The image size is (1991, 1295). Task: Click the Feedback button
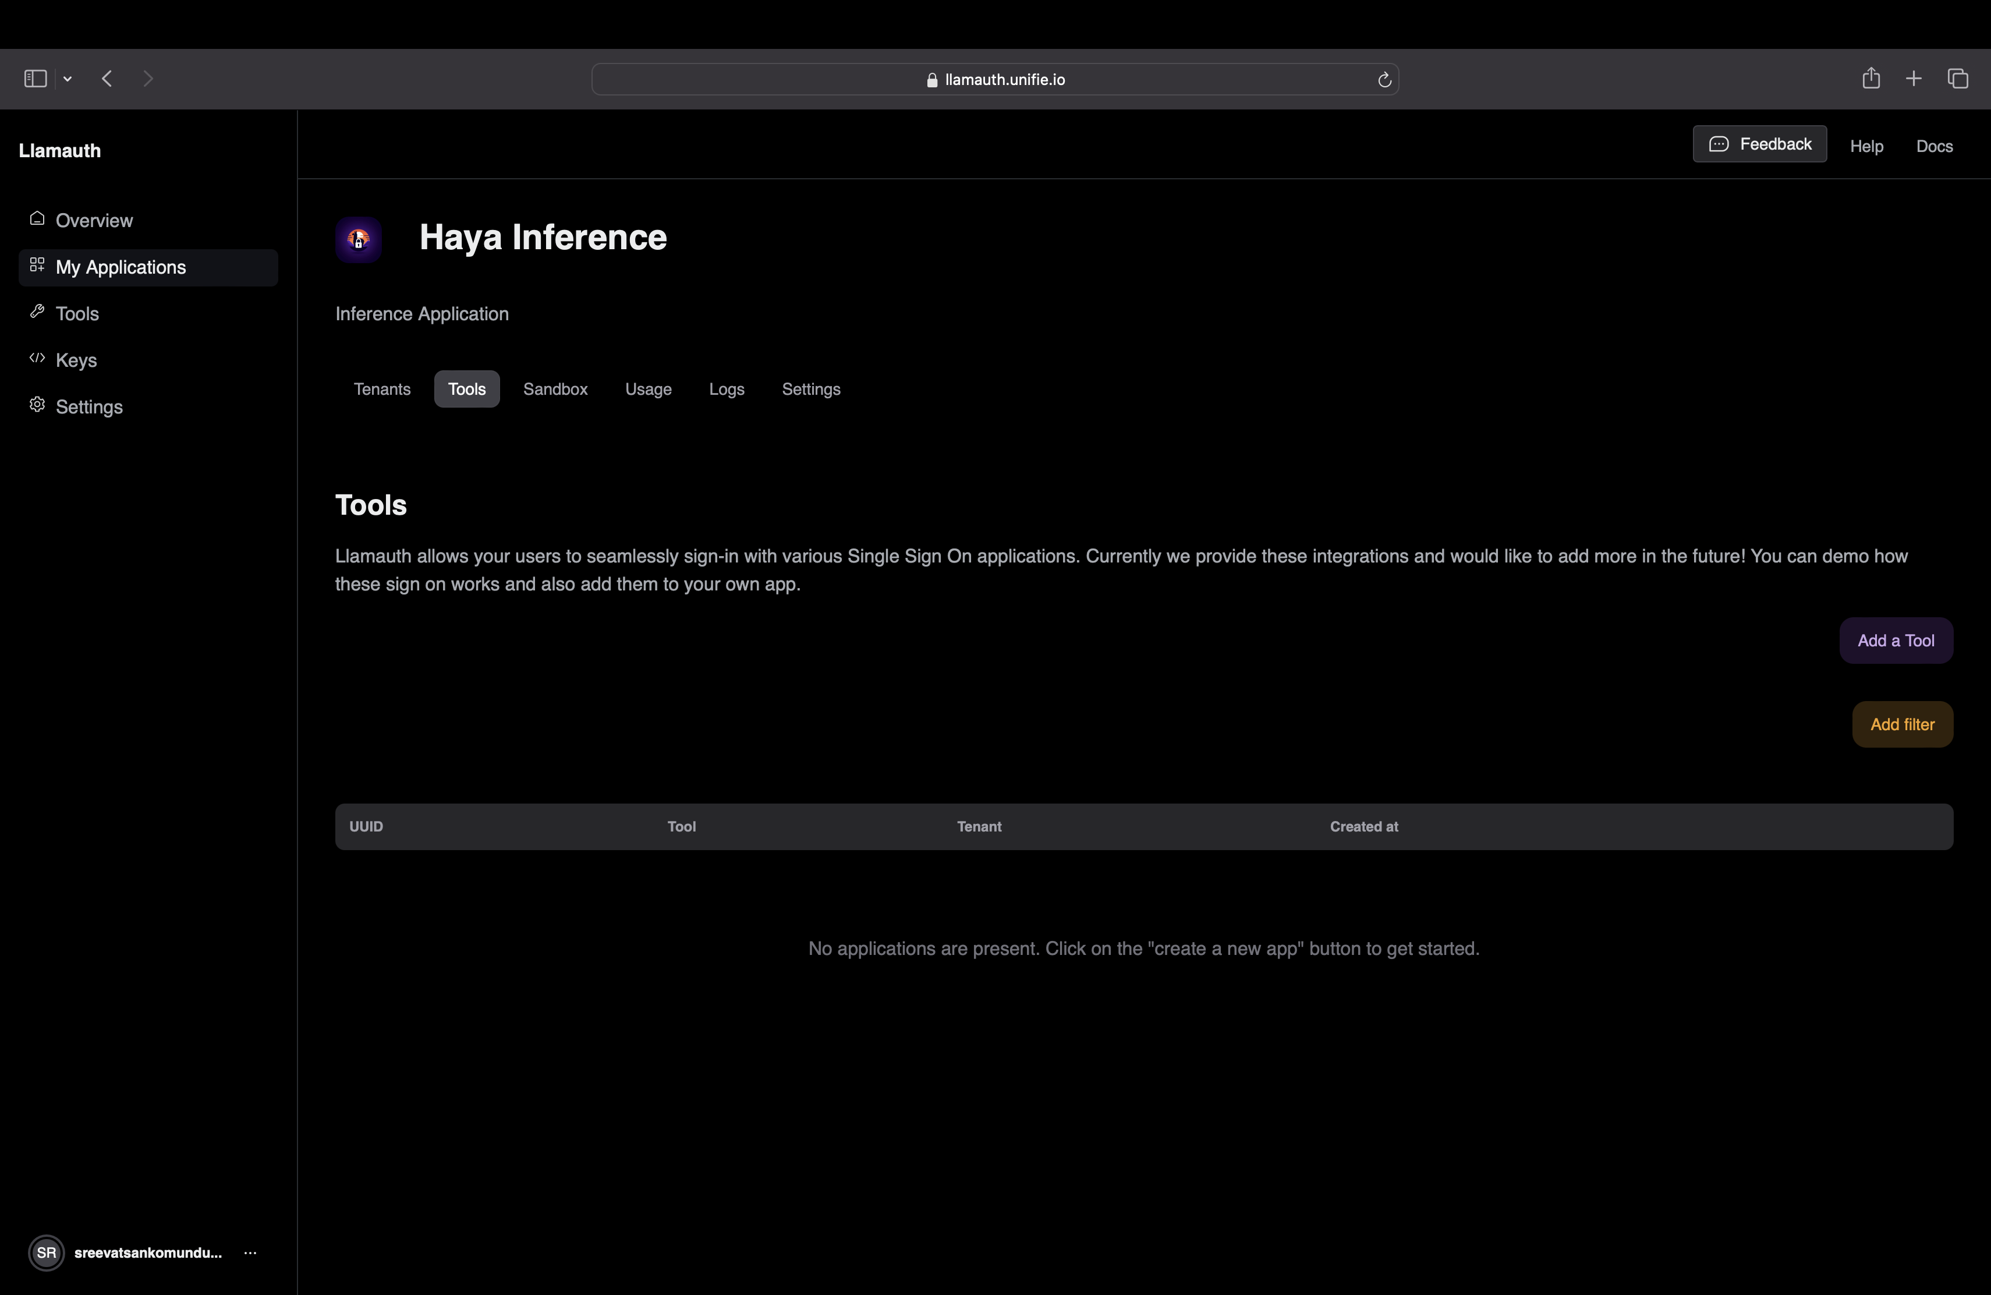pos(1759,144)
